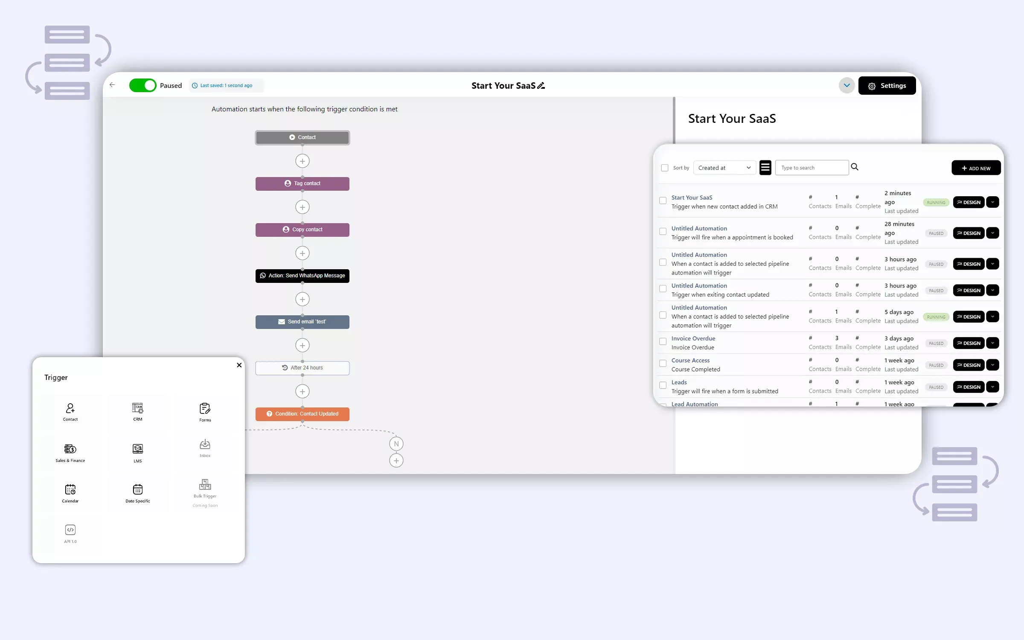Select the Send WhatsApp Message action node
The image size is (1024, 640).
click(x=302, y=276)
